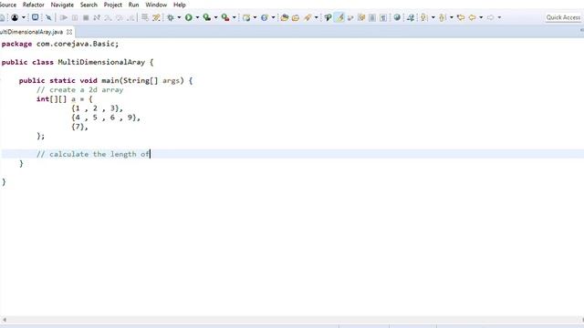Viewport: 584px width, 328px height.
Task: Open the web browser globe icon
Action: [397, 17]
